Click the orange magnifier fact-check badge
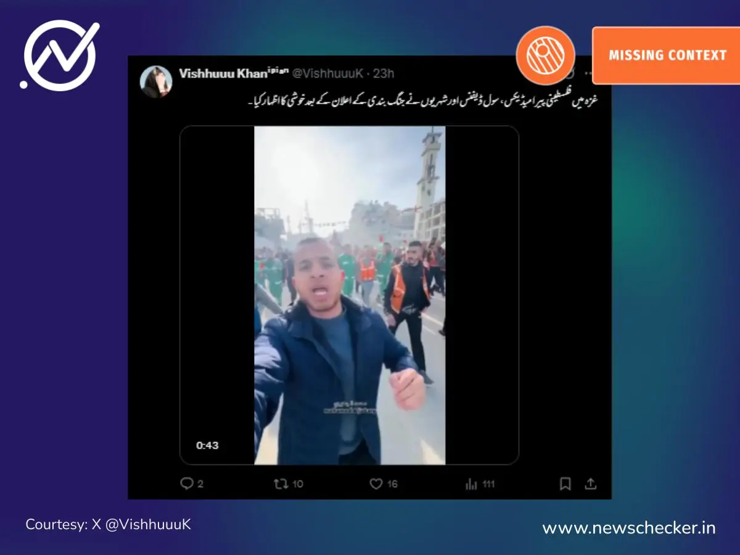 pyautogui.click(x=545, y=55)
